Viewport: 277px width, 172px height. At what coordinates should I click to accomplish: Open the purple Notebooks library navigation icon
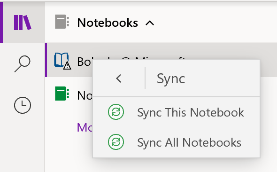tap(23, 23)
